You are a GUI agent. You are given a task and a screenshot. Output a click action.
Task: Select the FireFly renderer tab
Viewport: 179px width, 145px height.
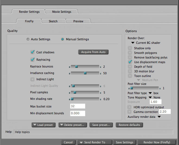[x=29, y=21]
